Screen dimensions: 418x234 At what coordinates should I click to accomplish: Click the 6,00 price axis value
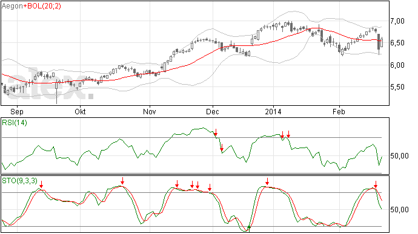397,65
